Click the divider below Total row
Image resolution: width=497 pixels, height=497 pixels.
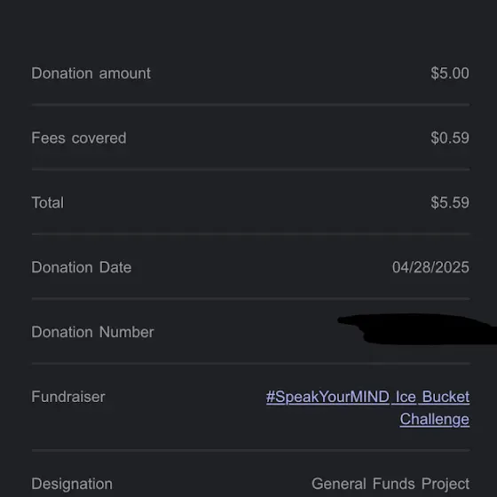(x=250, y=234)
